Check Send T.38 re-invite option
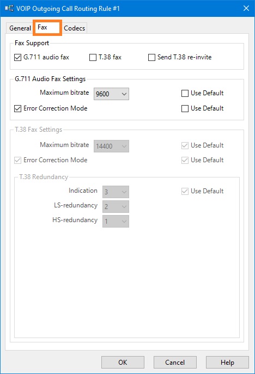This screenshot has height=374, width=255. (151, 58)
